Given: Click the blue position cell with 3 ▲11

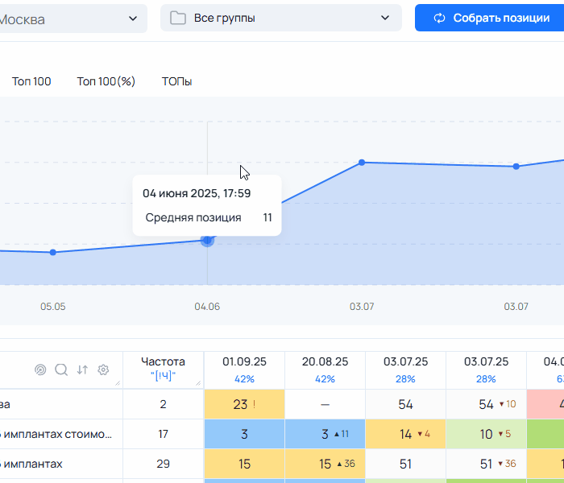Looking at the screenshot, I should (x=325, y=434).
